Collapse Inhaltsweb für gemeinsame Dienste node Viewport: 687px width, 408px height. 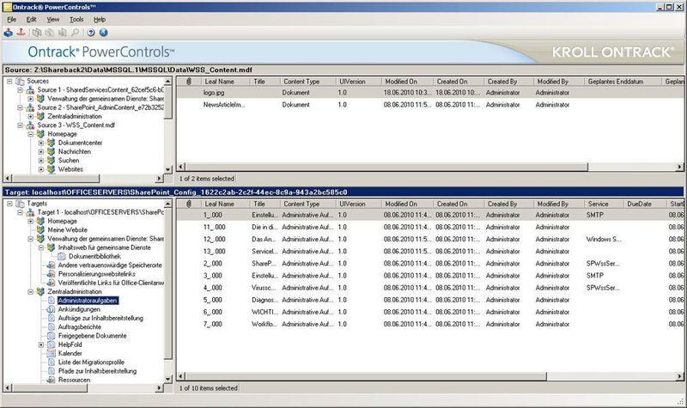(40, 247)
